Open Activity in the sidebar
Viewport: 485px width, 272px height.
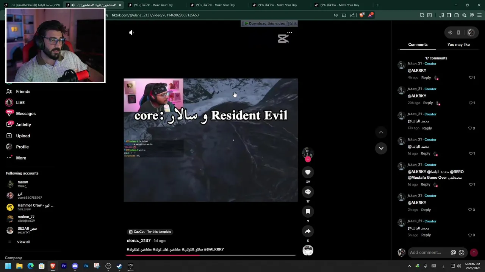click(19, 125)
